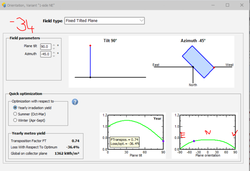Increase azimuth using the up arrow
The width and height of the screenshot is (250, 171).
(x=53, y=53)
